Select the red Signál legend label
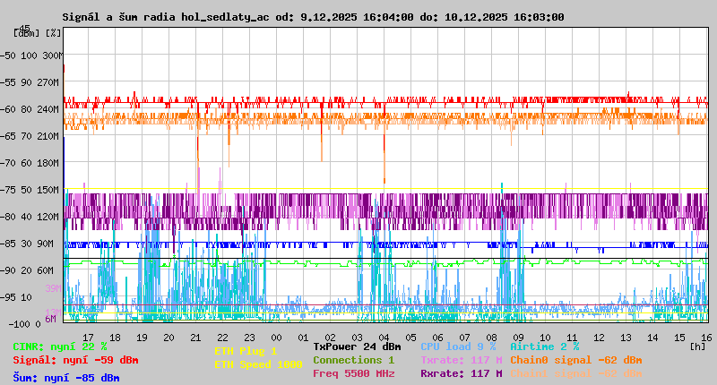 tap(75, 360)
